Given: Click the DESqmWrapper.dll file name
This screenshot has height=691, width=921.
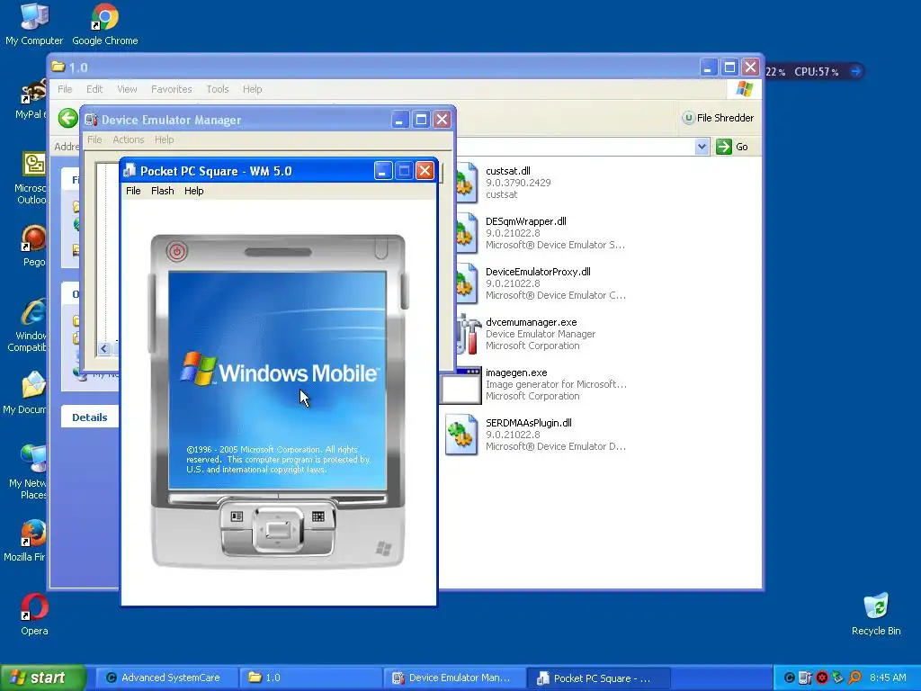Looking at the screenshot, I should (x=526, y=221).
